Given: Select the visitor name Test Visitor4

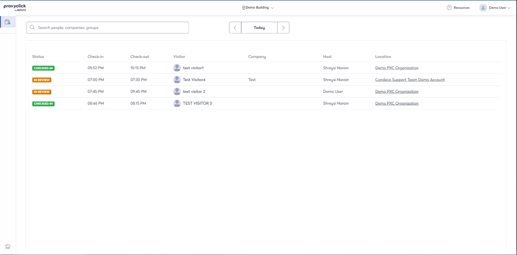Looking at the screenshot, I should (194, 79).
